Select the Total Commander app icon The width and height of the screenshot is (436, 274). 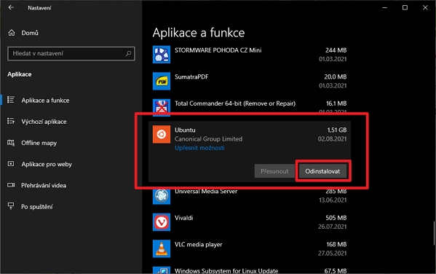point(162,106)
